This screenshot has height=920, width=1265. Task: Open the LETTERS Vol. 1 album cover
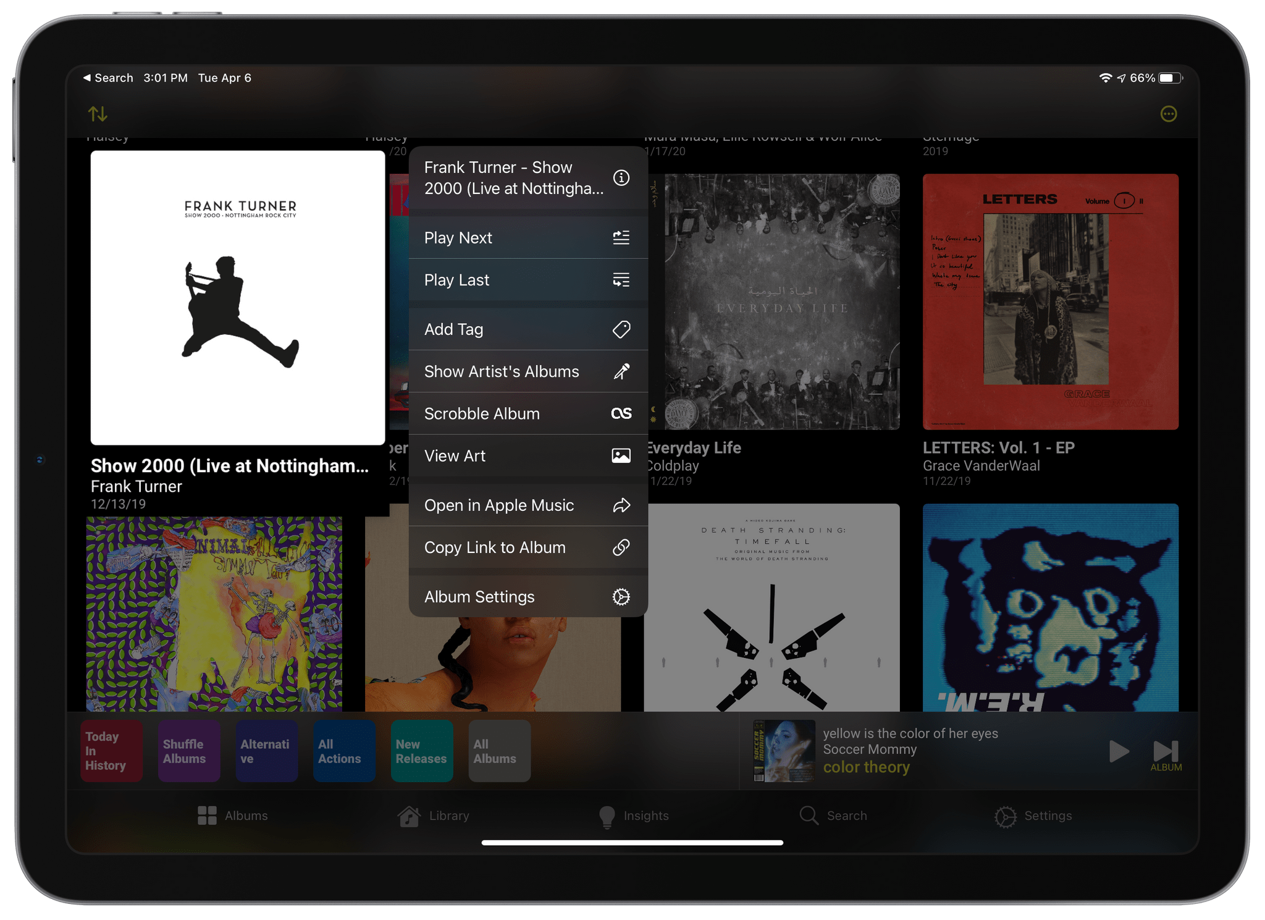click(x=1050, y=302)
